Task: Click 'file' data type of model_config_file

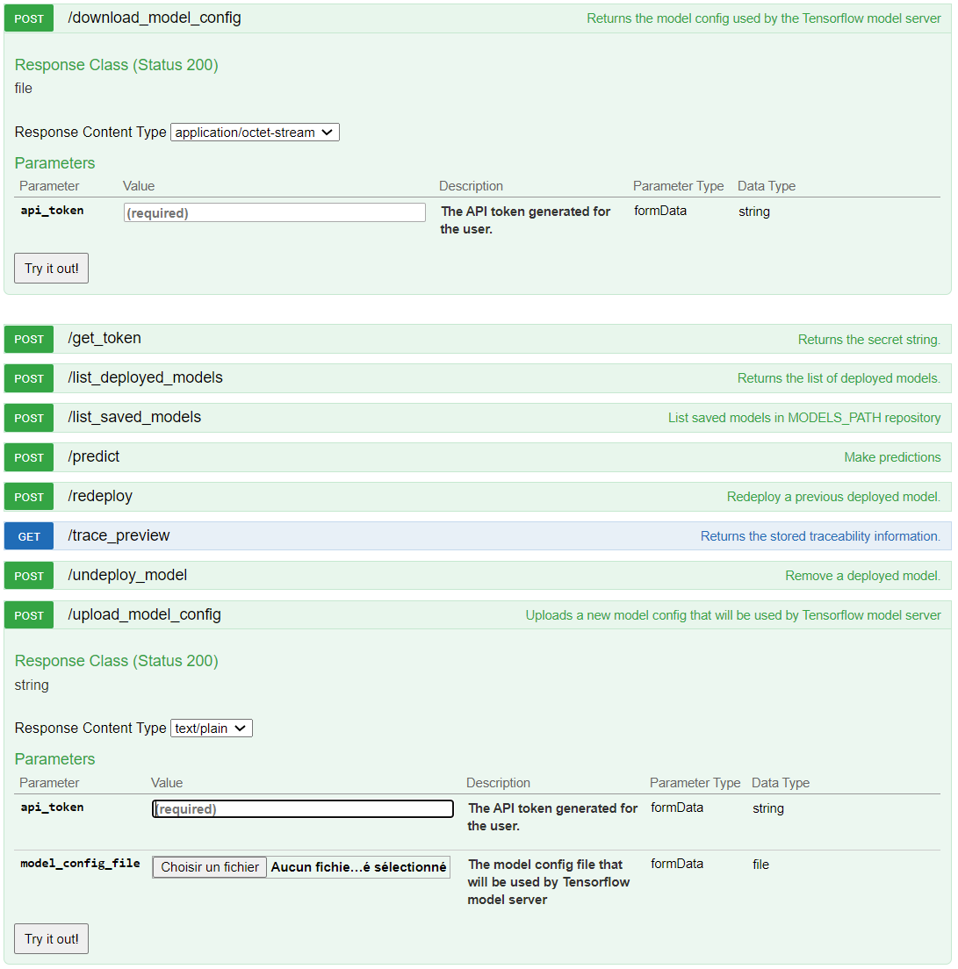Action: [760, 865]
